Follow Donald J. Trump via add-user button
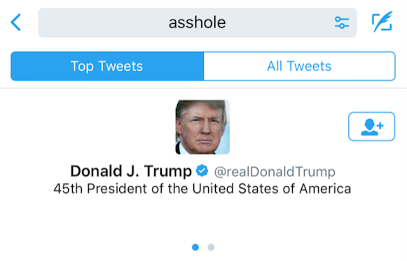 [x=372, y=126]
